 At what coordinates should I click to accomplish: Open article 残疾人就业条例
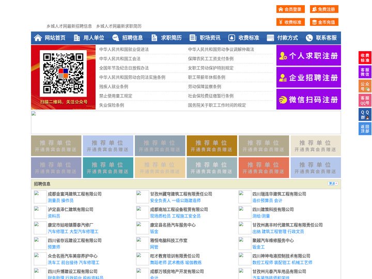pos(114,87)
